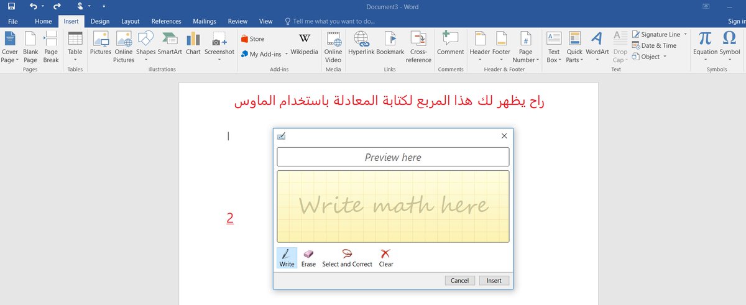
Task: Insert an Online Video
Action: pos(333,47)
